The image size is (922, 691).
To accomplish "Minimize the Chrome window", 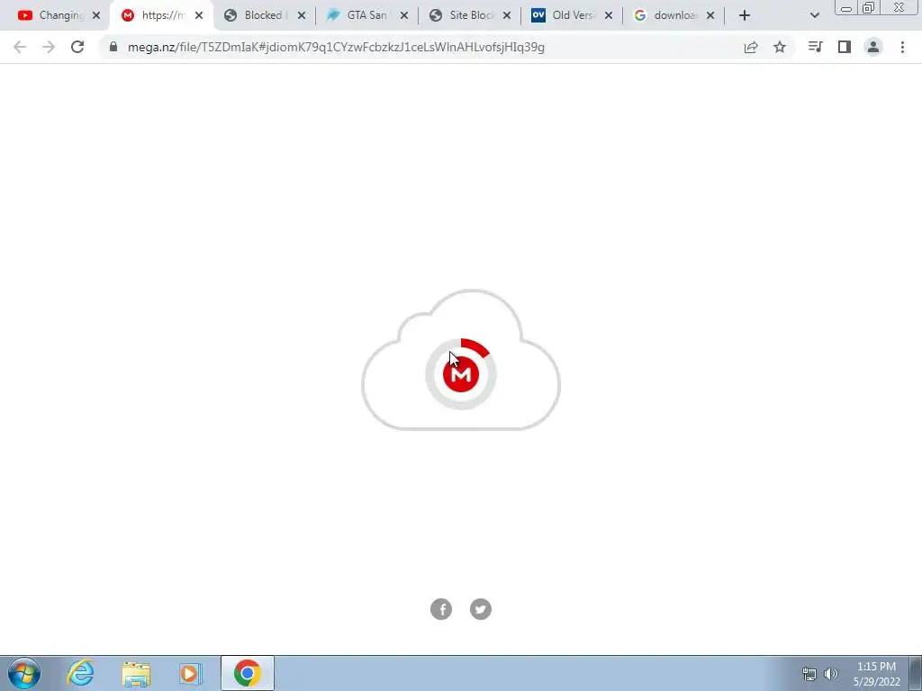I will [846, 7].
